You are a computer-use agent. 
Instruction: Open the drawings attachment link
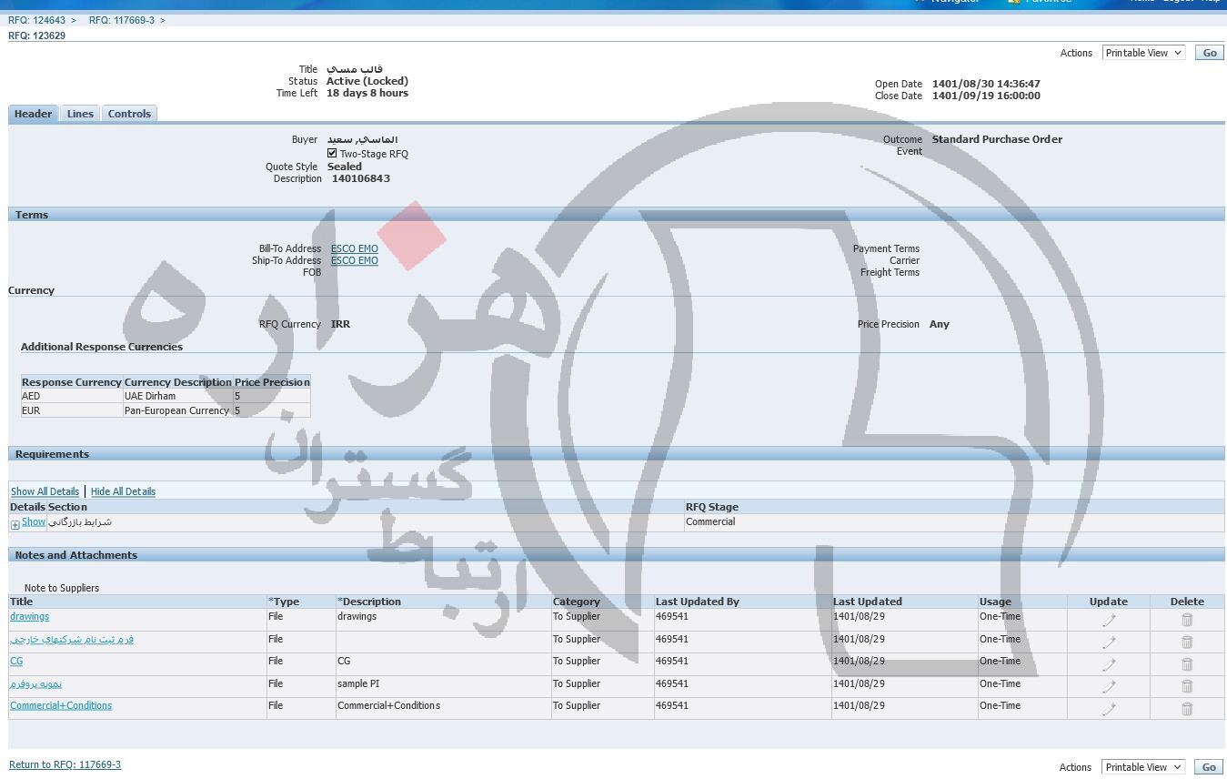coord(29,617)
